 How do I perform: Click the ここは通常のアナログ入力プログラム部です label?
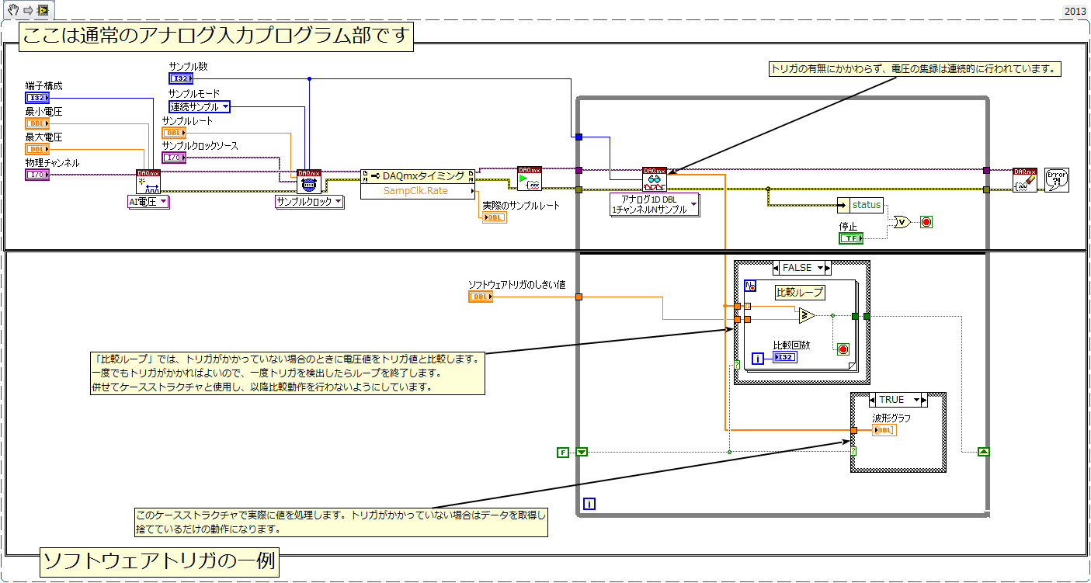pos(216,36)
